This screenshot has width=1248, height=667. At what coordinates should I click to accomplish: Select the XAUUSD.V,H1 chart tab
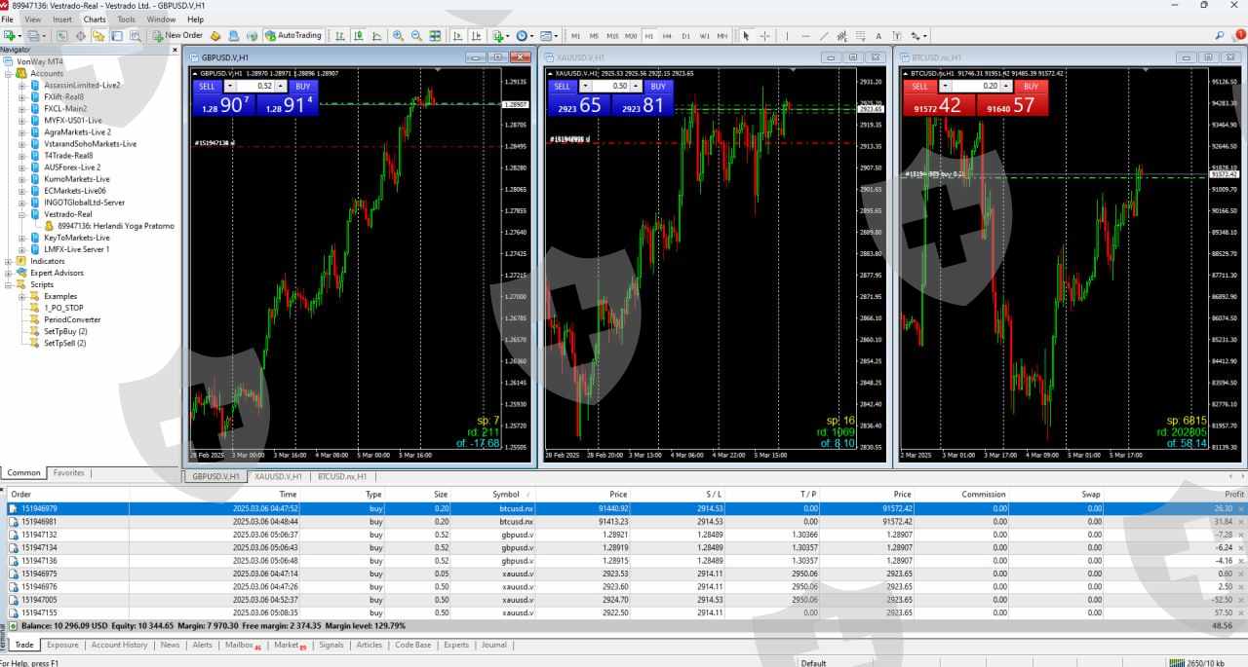[278, 476]
